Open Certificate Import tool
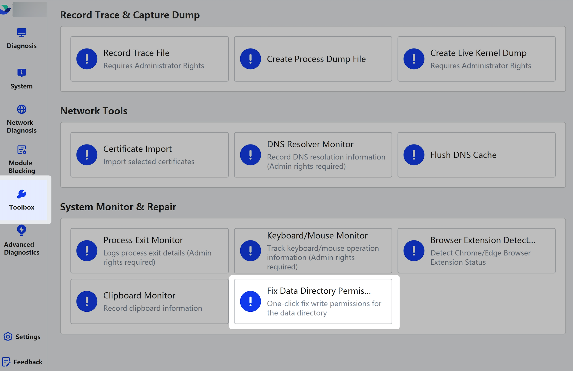This screenshot has height=371, width=573. (x=150, y=155)
